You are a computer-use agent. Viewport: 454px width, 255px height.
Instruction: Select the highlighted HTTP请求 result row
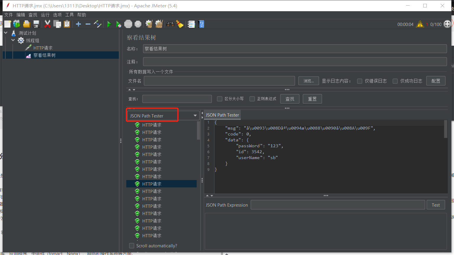click(161, 184)
